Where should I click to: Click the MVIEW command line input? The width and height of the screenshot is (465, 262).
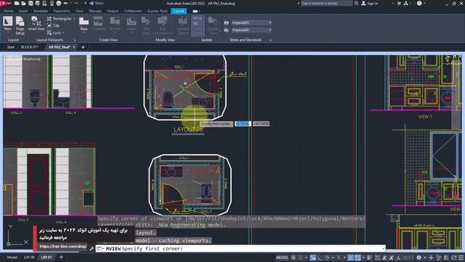(240, 249)
